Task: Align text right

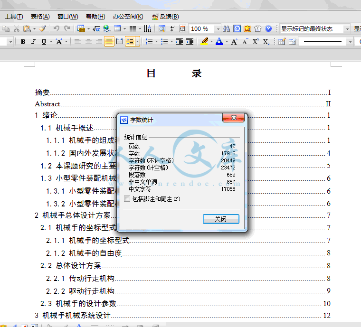Action: [99, 42]
